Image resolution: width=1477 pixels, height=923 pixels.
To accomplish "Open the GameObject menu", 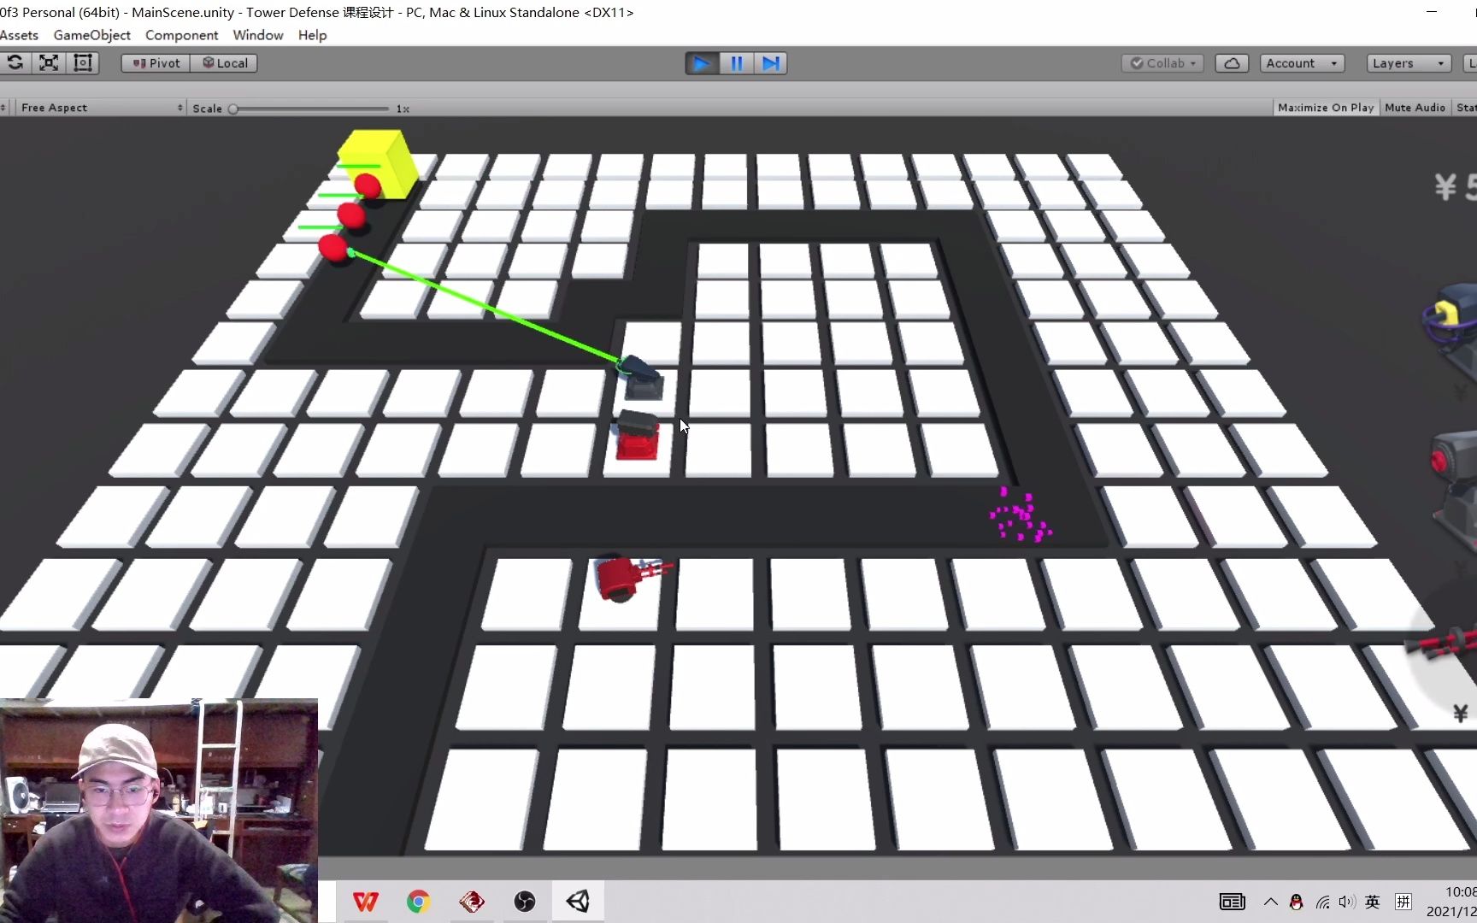I will click(91, 35).
